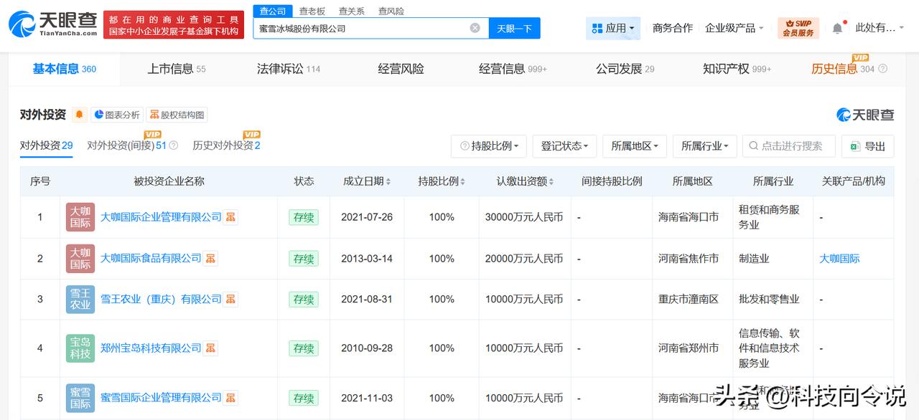Click the 大咖国际 logo thumbnail in row 1
Screen dimensions: 919x420
(80, 217)
